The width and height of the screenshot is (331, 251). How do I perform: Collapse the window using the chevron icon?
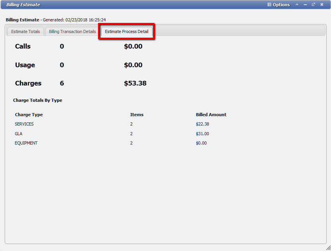pos(297,5)
